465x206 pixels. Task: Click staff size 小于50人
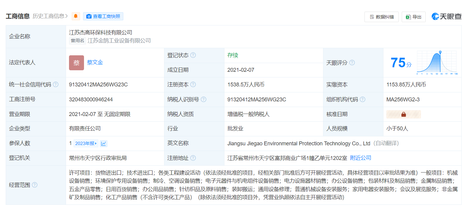tap(397, 129)
